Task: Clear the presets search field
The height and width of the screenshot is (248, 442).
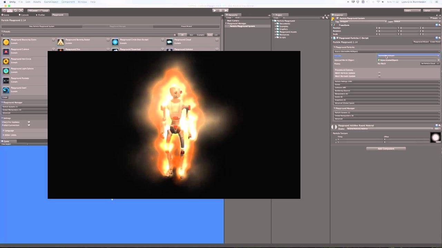Action: 175,35
